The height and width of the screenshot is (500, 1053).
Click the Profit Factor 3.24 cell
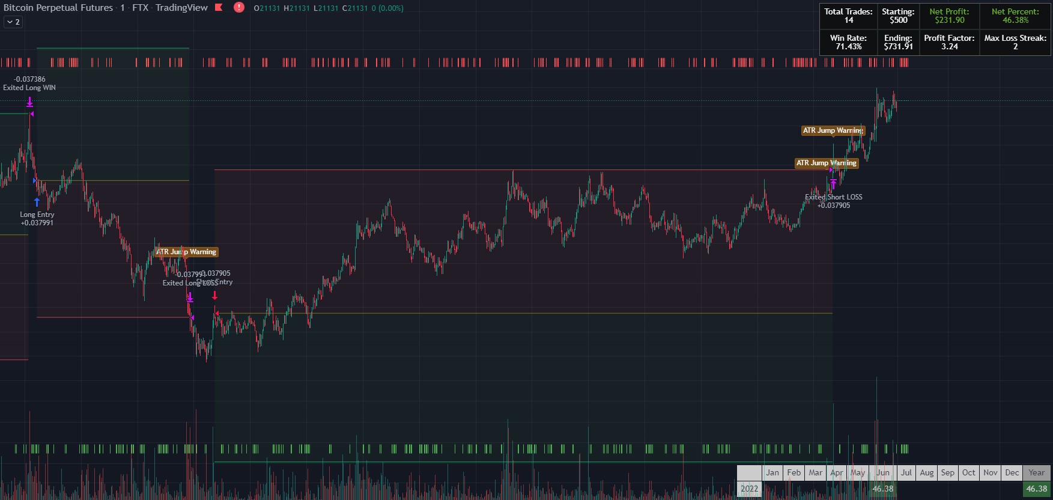[949, 42]
